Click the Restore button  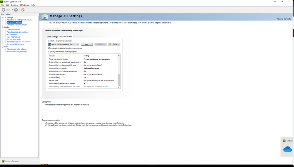click(114, 44)
